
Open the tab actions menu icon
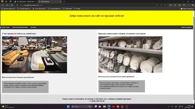11,2
